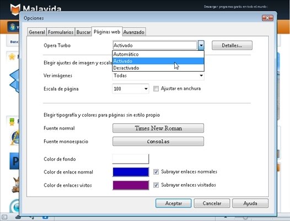Click the panel icon at bottom-left corner
This screenshot has width=290, height=221.
[4, 217]
